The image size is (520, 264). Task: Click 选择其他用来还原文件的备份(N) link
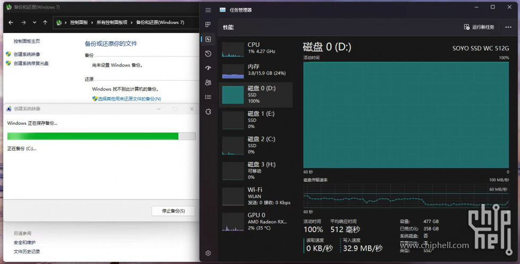[130, 99]
